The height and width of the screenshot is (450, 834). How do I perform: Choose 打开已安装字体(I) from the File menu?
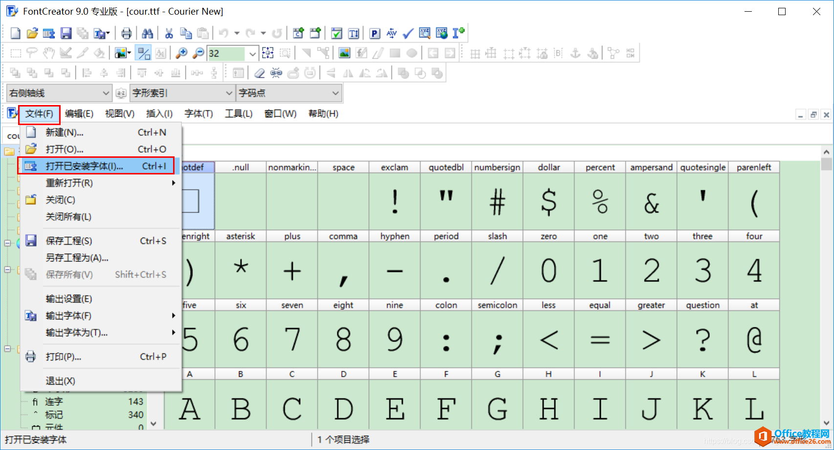(101, 166)
